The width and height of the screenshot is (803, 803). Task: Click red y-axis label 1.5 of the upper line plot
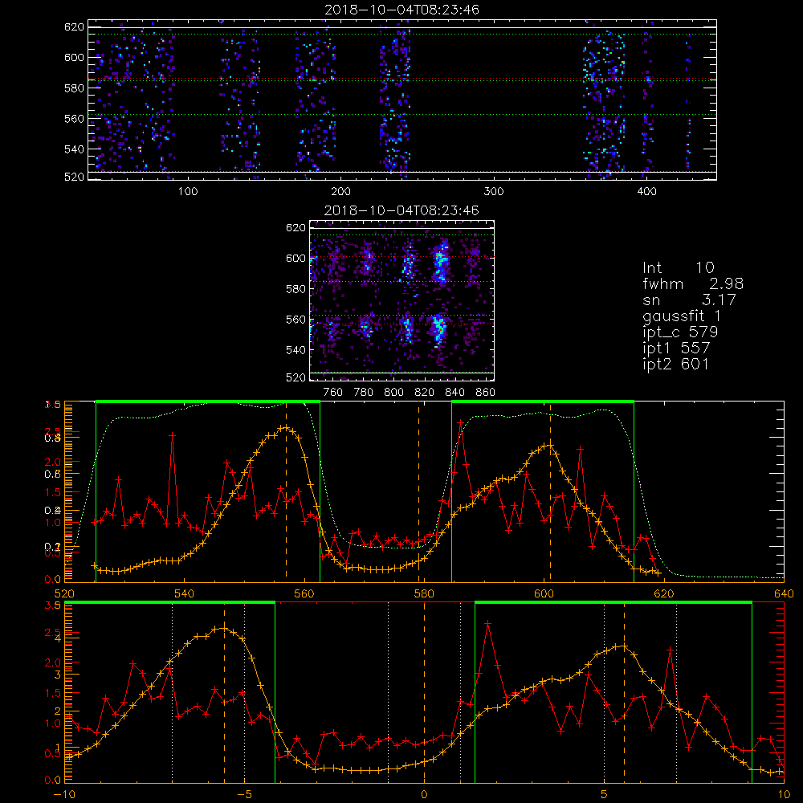tap(53, 492)
